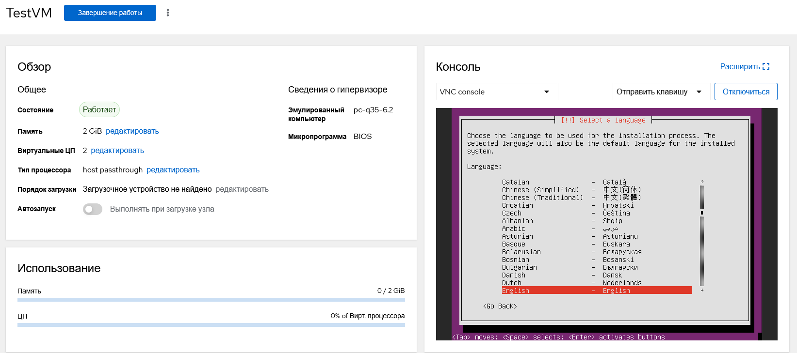Edit the boot order setting
Screen dimensions: 797x353
click(242, 189)
